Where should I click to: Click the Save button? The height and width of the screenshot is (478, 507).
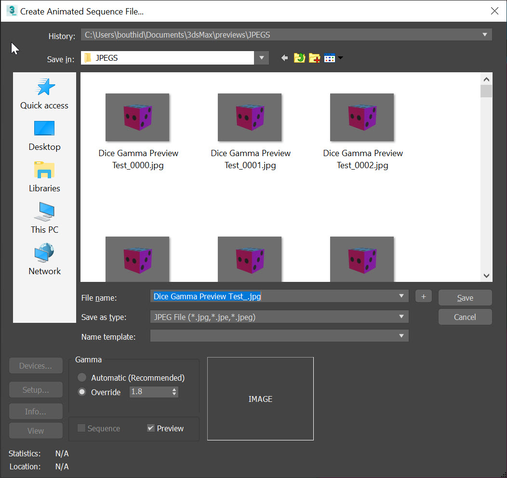click(x=464, y=297)
